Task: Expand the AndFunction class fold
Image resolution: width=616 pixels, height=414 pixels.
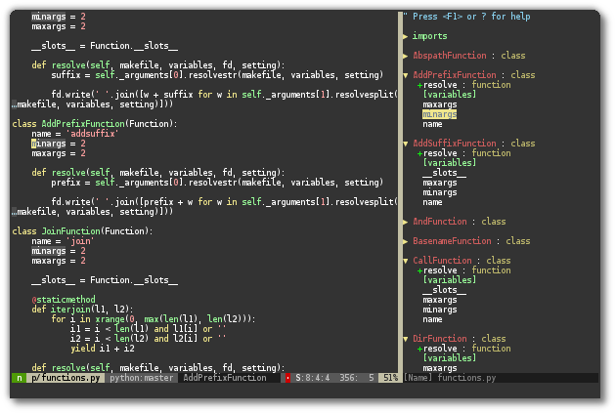Action: [406, 222]
